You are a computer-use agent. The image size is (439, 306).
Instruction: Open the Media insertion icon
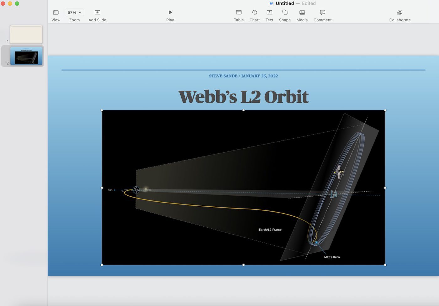302,13
